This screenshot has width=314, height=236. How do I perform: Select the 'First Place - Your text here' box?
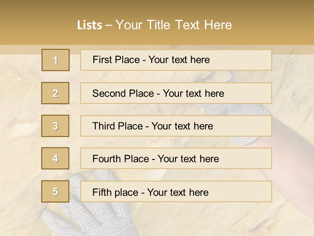(x=176, y=60)
